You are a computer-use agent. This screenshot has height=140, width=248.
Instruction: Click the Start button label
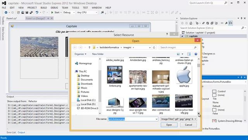click(x=57, y=12)
